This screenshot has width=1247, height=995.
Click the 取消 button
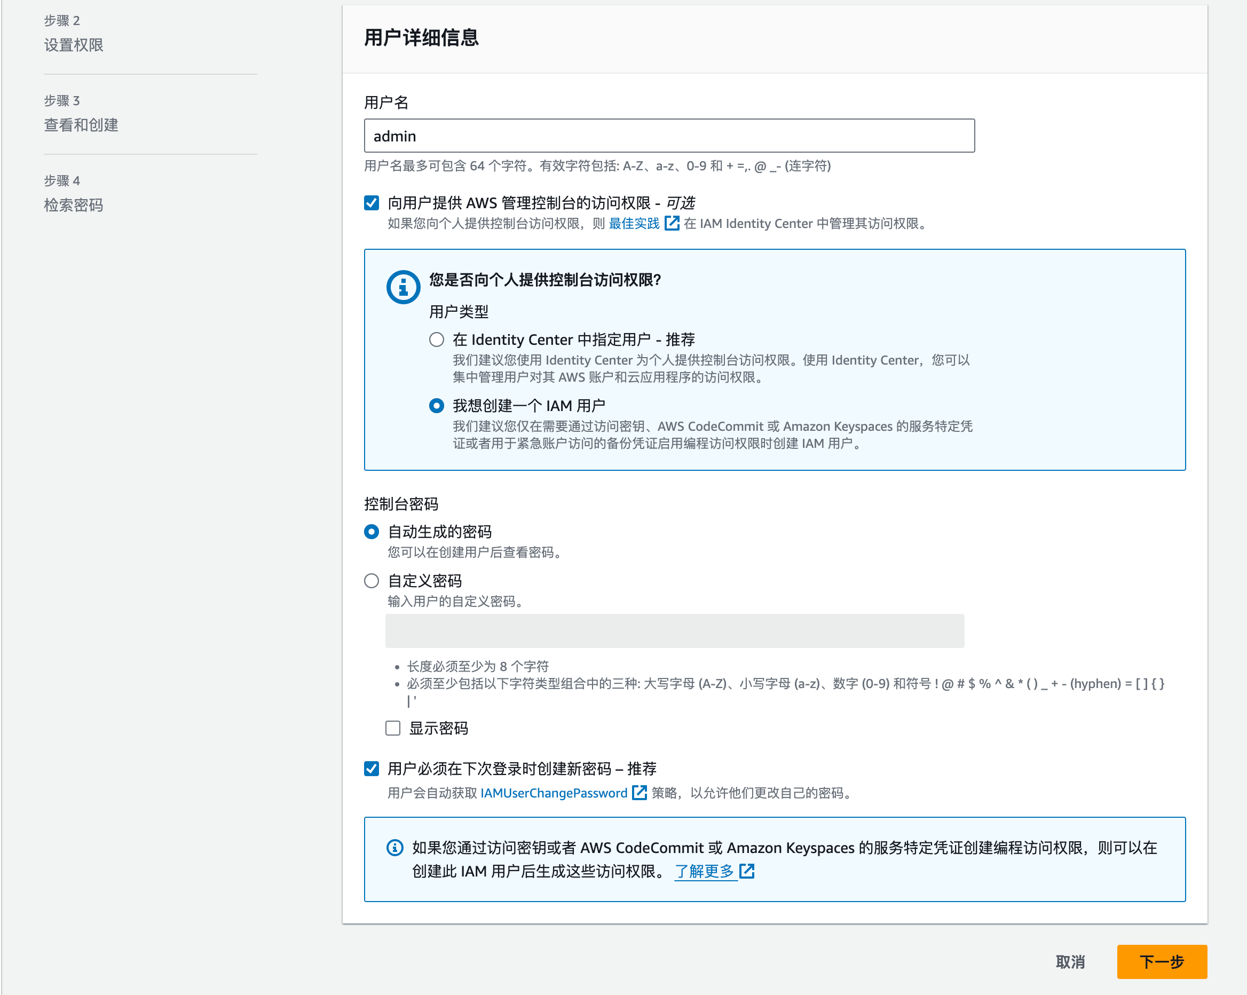pos(1070,962)
